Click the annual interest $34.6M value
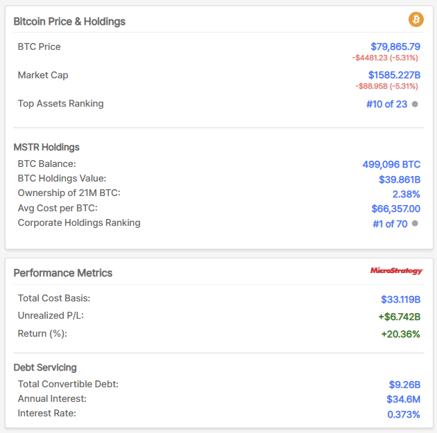The width and height of the screenshot is (437, 433). [403, 399]
